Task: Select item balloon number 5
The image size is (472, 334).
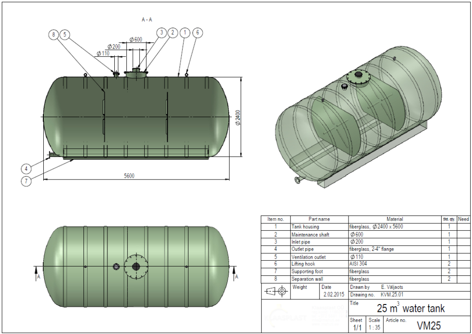Action: pos(65,34)
